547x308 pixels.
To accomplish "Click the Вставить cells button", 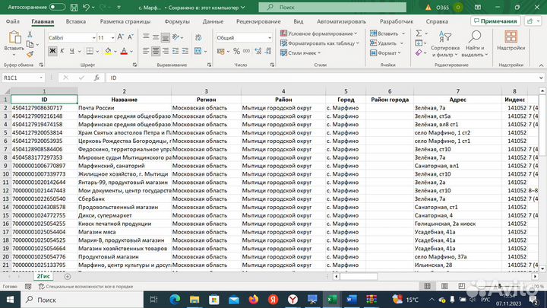I will tap(384, 33).
